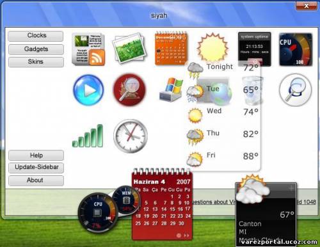
Task: Select the photo slideshow gadget icon
Action: [130, 49]
